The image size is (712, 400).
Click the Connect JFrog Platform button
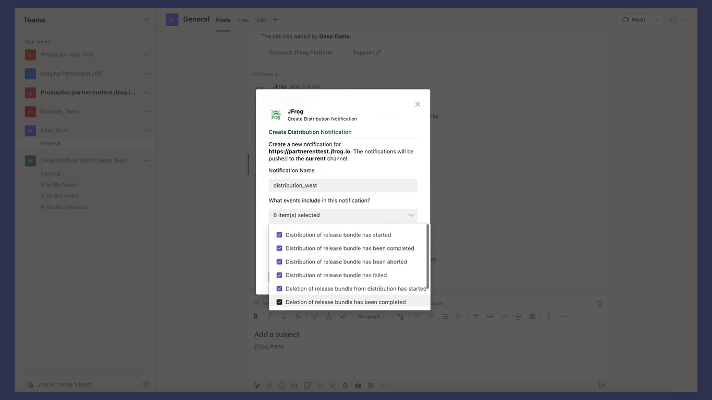(x=301, y=53)
